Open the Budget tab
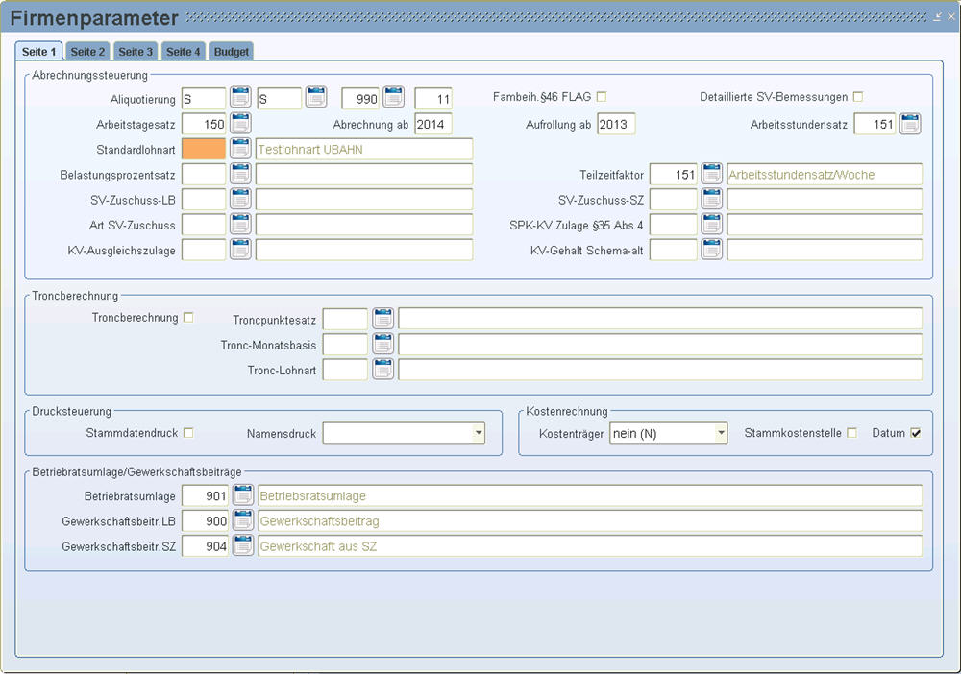This screenshot has height=674, width=961. (x=232, y=51)
